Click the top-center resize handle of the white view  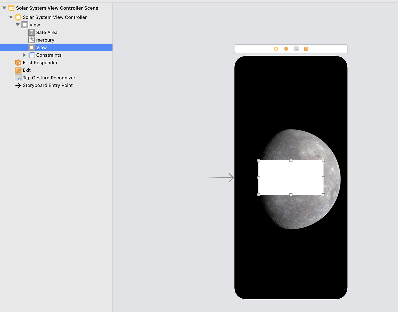(x=291, y=160)
